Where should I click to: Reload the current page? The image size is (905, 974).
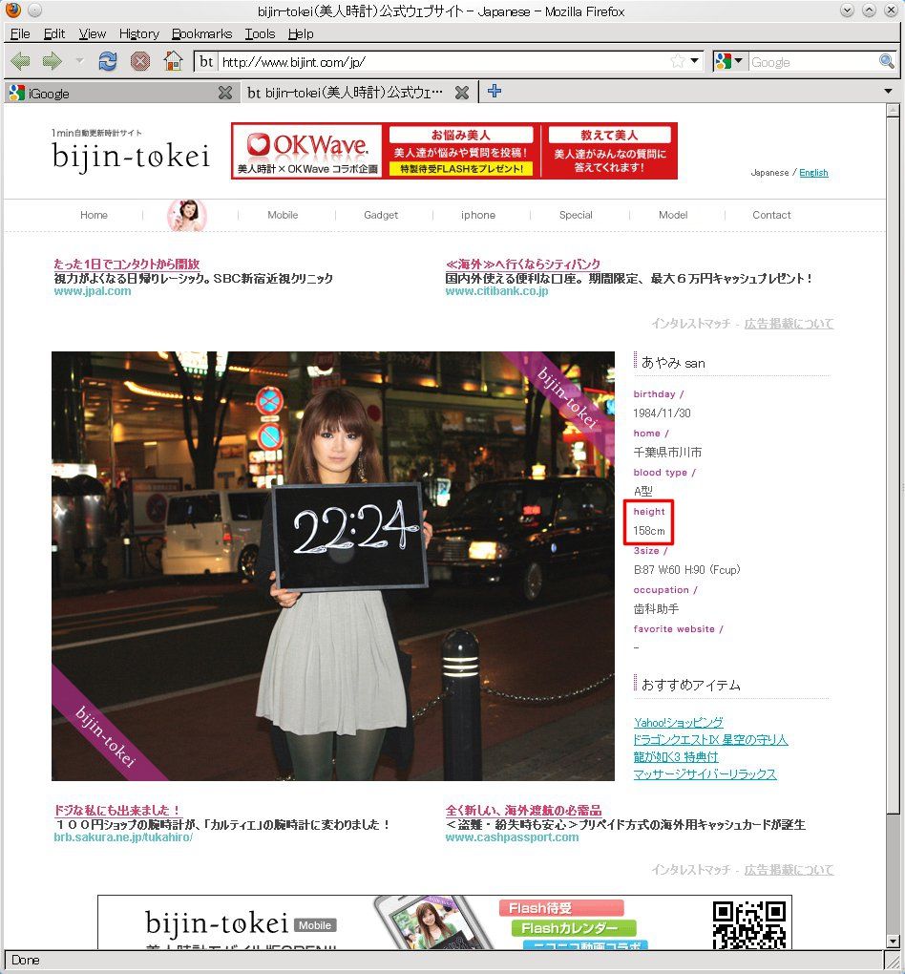tap(108, 61)
